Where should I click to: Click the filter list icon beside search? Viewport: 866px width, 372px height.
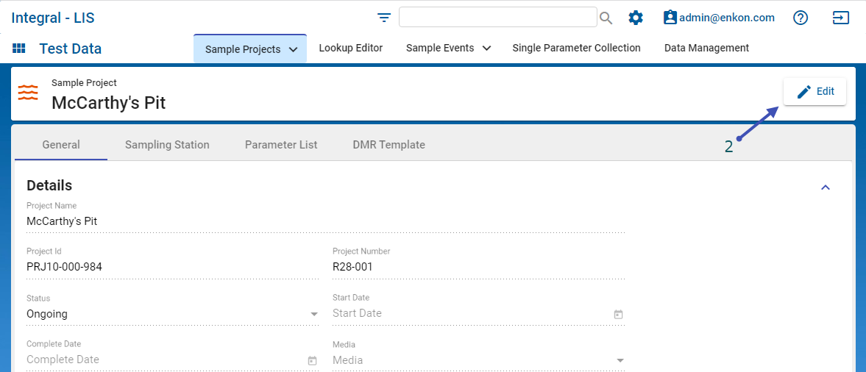click(384, 18)
